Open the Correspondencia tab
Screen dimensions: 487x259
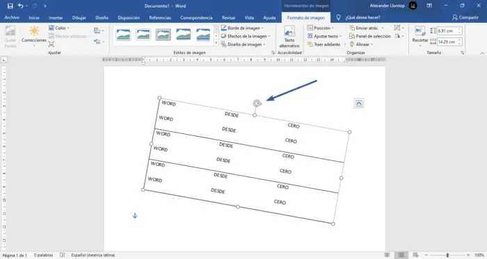pos(196,17)
